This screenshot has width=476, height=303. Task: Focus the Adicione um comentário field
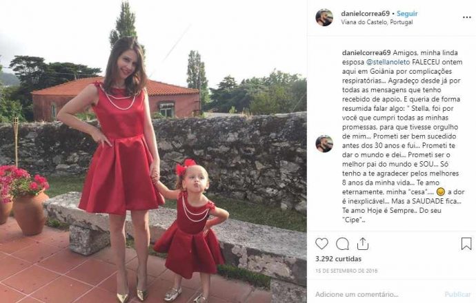[377, 294]
